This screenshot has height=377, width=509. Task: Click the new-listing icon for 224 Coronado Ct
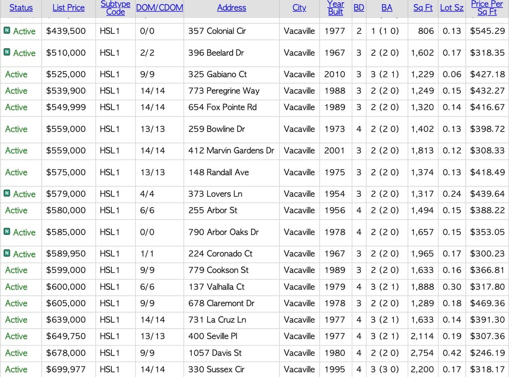pyautogui.click(x=7, y=253)
